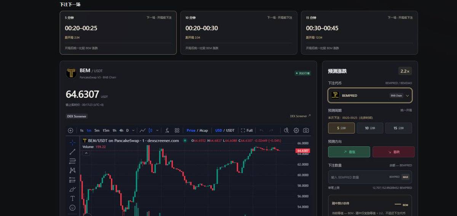Click the PancakeSwap V3 · BNB Chain subtitle
Image resolution: width=457 pixels, height=216 pixels.
(x=98, y=77)
